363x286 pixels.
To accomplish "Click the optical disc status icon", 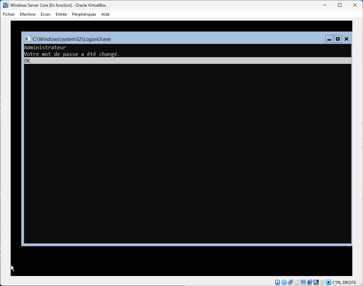I will (x=284, y=282).
